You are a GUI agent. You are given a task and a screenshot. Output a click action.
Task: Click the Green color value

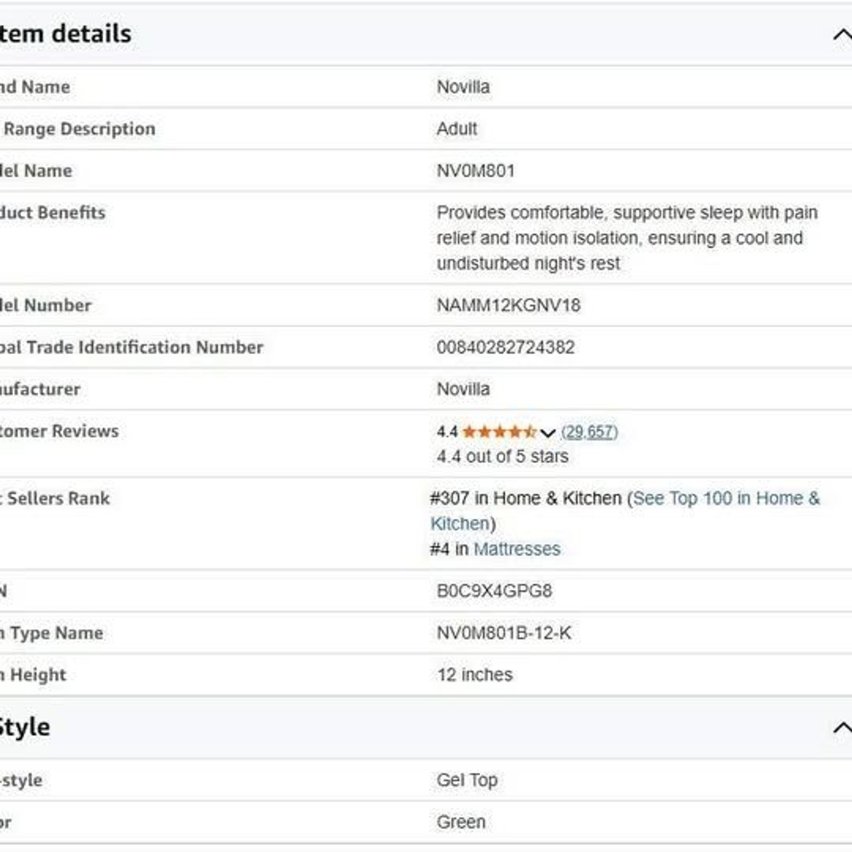click(x=461, y=822)
